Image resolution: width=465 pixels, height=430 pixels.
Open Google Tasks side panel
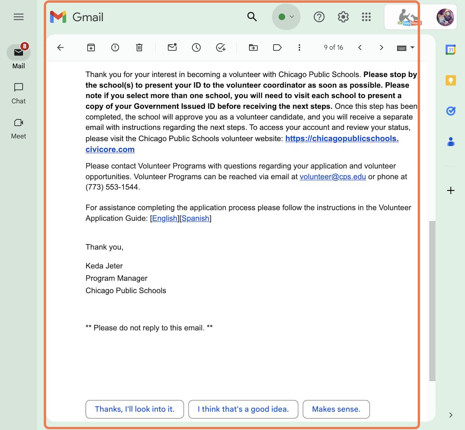tap(451, 111)
